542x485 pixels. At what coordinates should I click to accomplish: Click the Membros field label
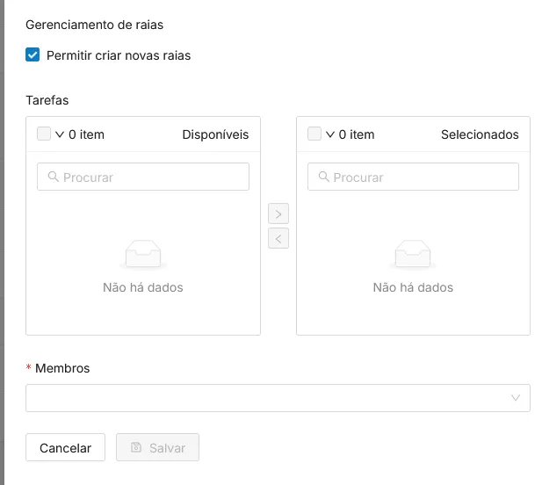click(x=62, y=368)
